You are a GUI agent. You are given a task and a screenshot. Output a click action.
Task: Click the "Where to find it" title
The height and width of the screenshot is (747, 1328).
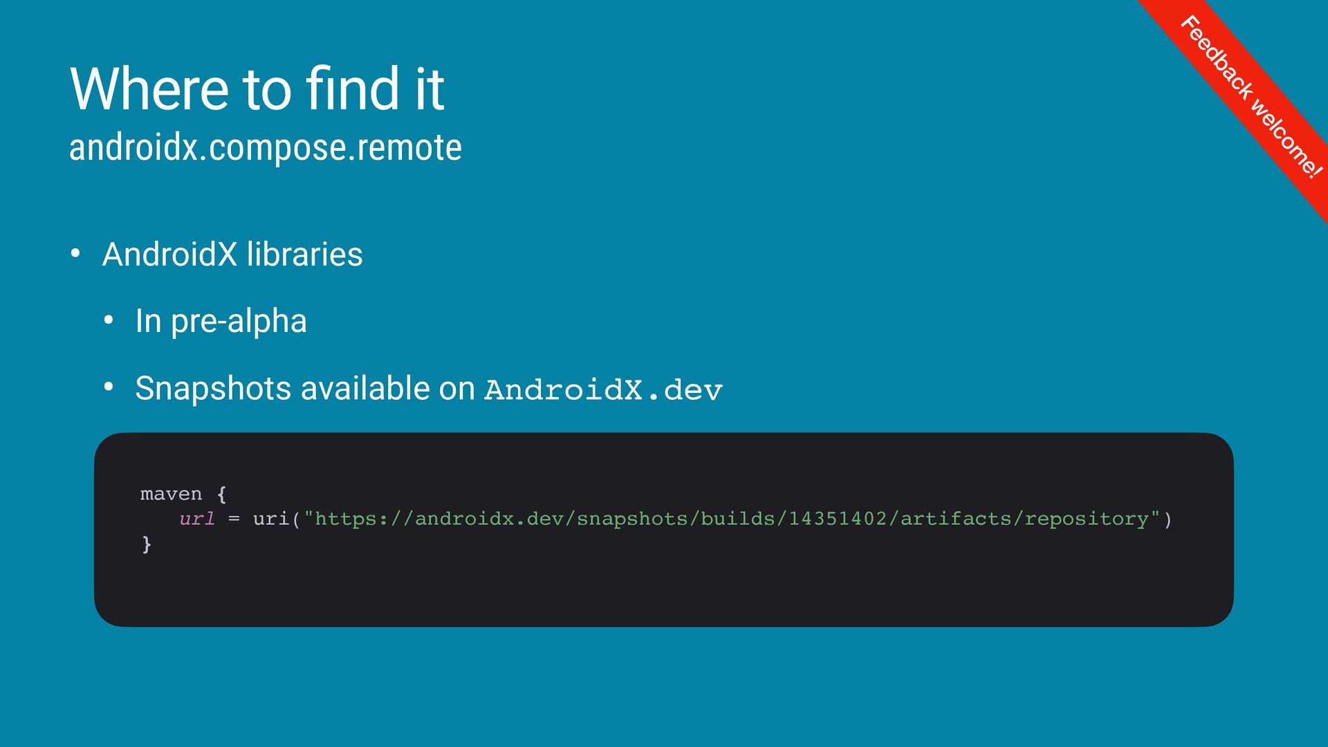click(257, 89)
